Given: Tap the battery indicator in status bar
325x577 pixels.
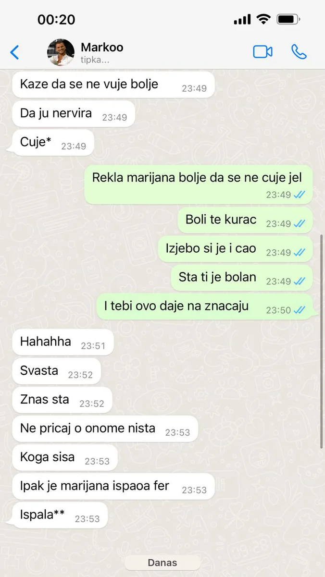Looking at the screenshot, I should tap(288, 19).
